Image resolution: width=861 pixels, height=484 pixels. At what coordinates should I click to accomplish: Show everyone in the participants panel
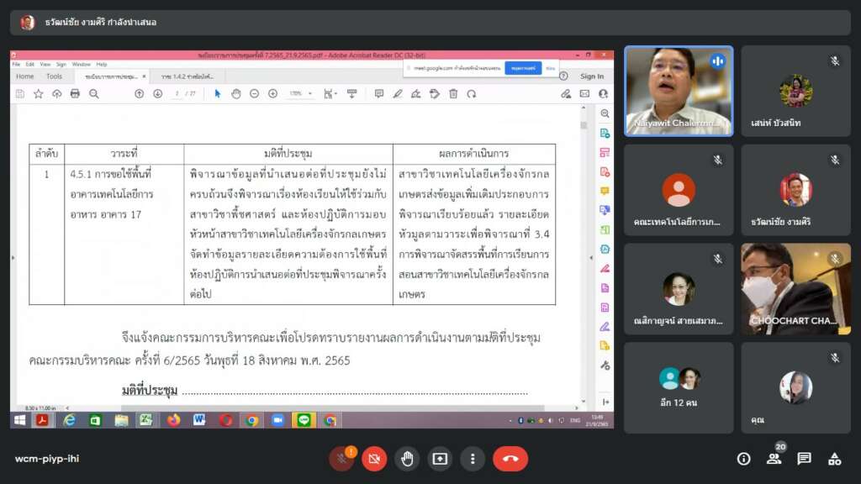(774, 459)
